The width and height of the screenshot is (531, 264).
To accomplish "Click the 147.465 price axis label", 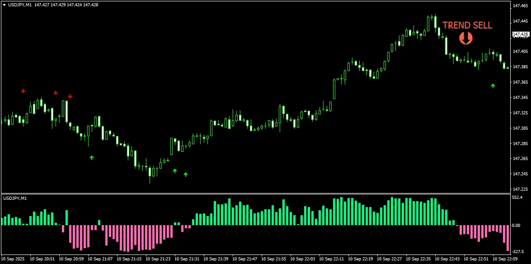I will 521,6.
